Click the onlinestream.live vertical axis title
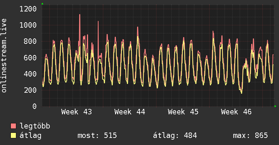The image size is (279, 145). (4, 56)
